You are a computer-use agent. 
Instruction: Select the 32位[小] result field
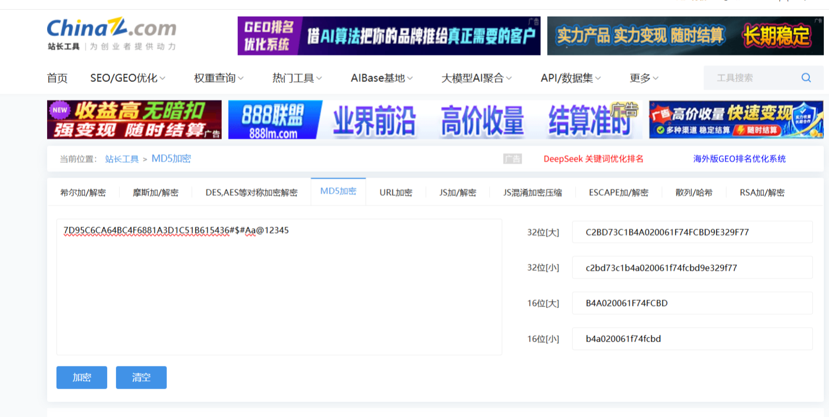[692, 268]
